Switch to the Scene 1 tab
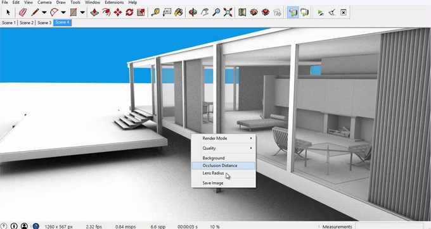 pyautogui.click(x=9, y=23)
